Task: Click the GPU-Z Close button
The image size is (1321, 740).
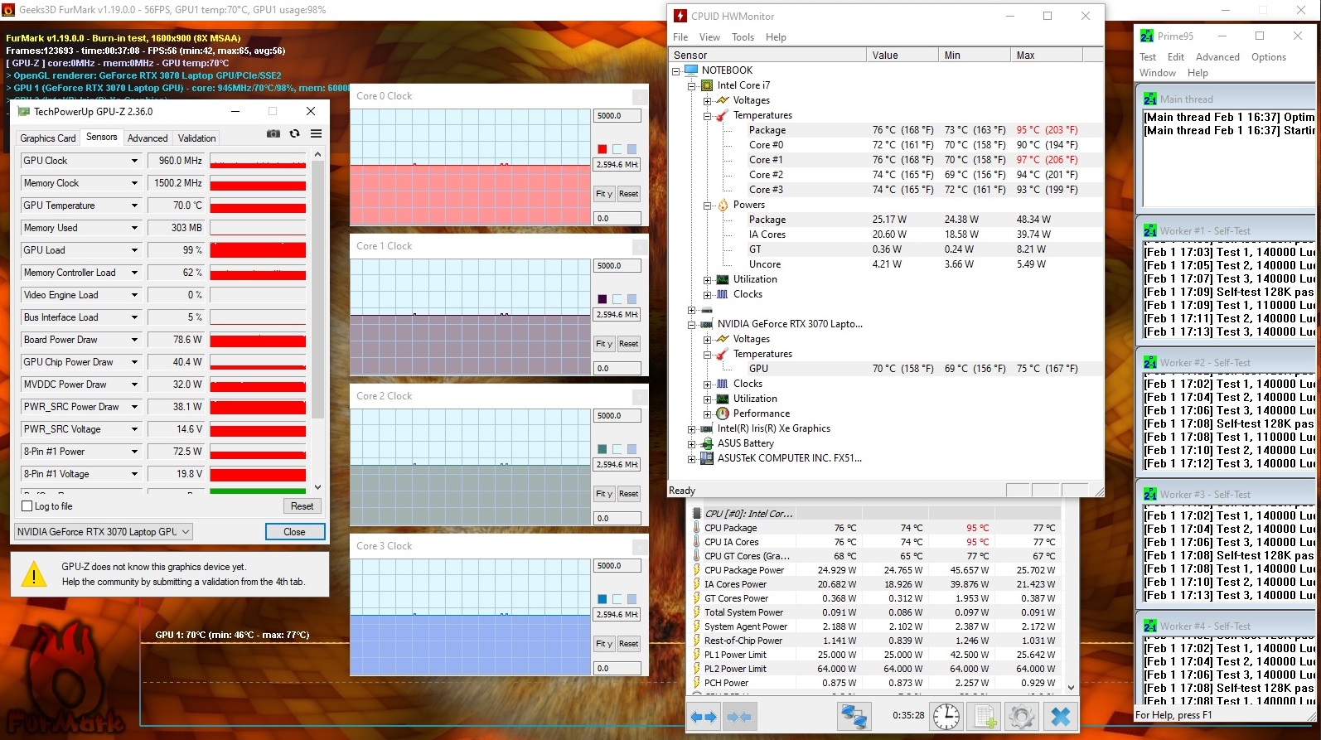Action: point(294,532)
